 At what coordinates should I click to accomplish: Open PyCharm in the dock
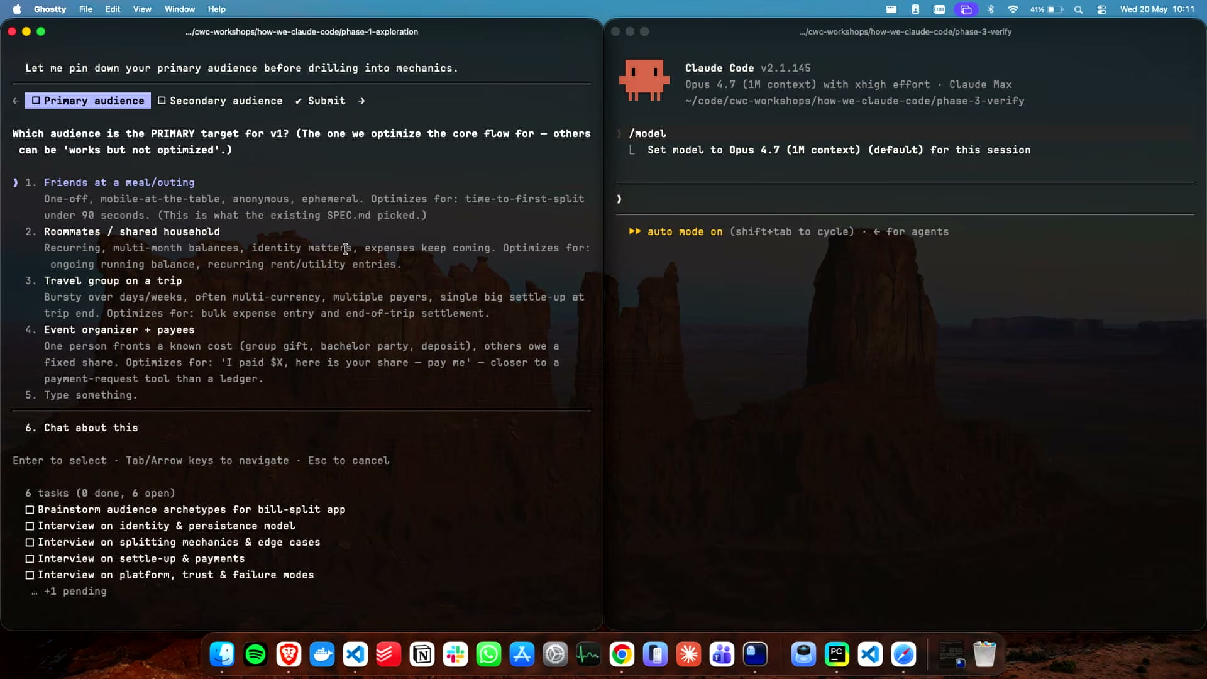837,654
